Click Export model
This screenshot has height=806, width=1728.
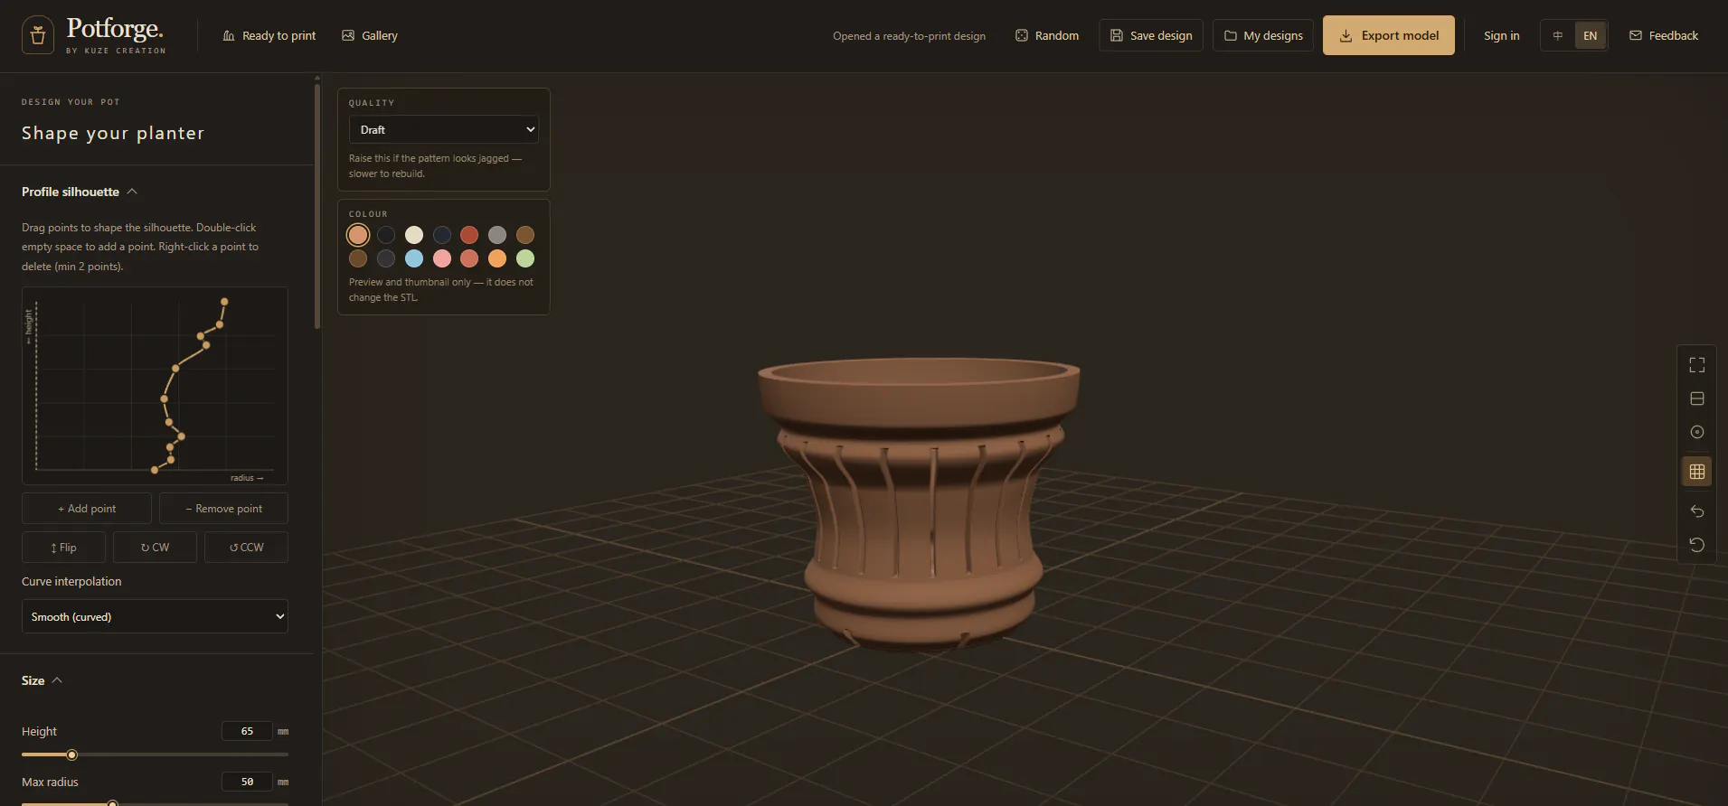click(1389, 35)
